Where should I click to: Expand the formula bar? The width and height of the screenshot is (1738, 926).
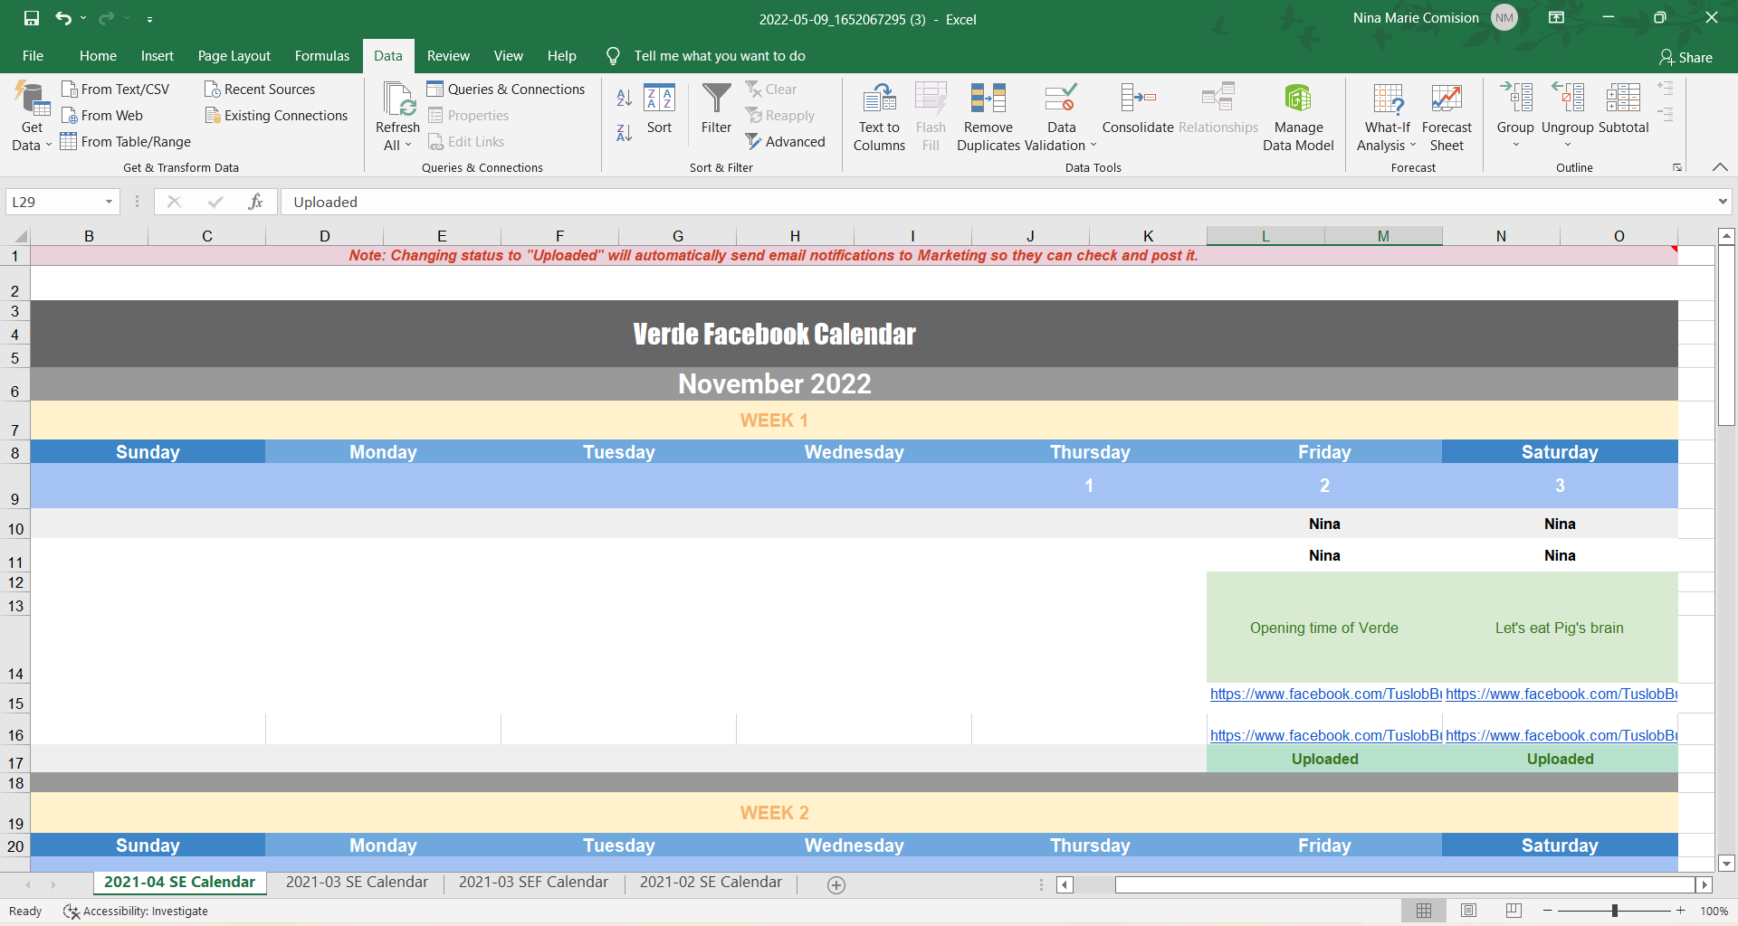click(1723, 202)
